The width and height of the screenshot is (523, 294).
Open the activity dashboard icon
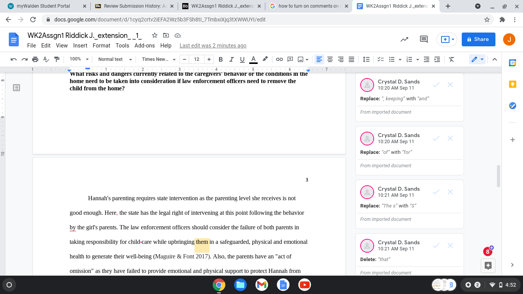pyautogui.click(x=404, y=39)
